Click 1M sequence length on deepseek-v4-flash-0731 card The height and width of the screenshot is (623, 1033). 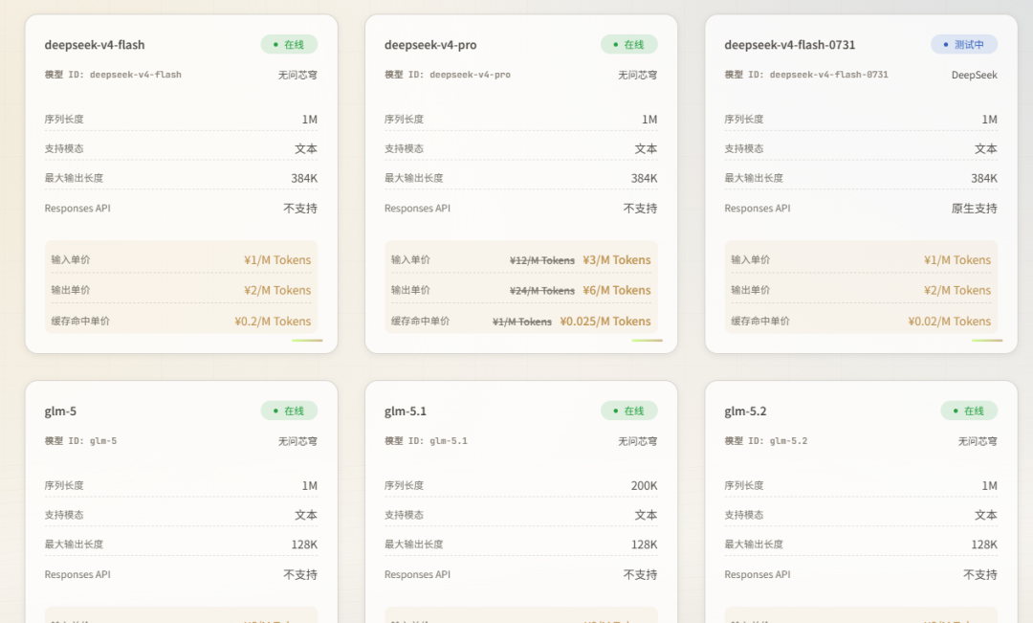coord(990,120)
